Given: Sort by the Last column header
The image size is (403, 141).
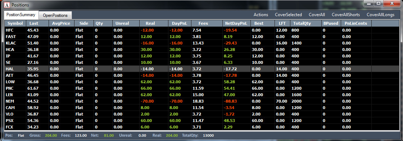Looking at the screenshot, I should 37,23.
